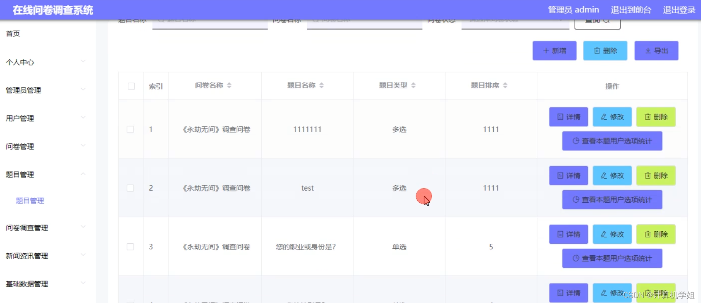The width and height of the screenshot is (701, 303).
Task: Open 详情 for the 1111111 row
Action: [x=569, y=117]
